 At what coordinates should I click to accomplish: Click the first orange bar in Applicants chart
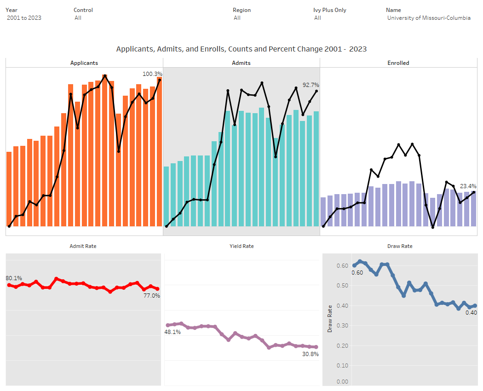(x=9, y=189)
